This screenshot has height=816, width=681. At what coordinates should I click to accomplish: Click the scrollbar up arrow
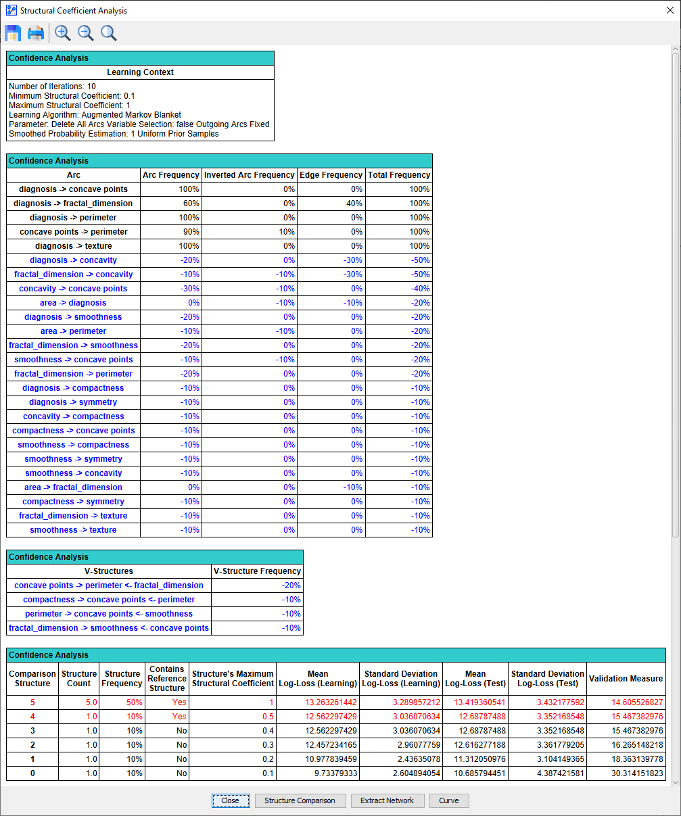[x=675, y=49]
